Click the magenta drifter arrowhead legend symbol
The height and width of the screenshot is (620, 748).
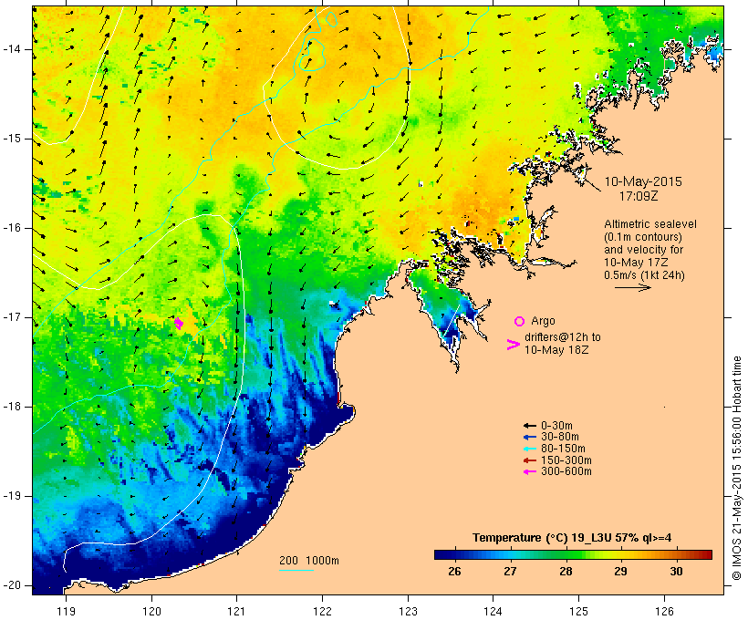pos(514,345)
